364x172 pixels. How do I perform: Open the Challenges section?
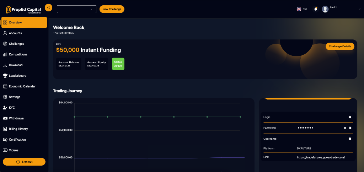24,44
